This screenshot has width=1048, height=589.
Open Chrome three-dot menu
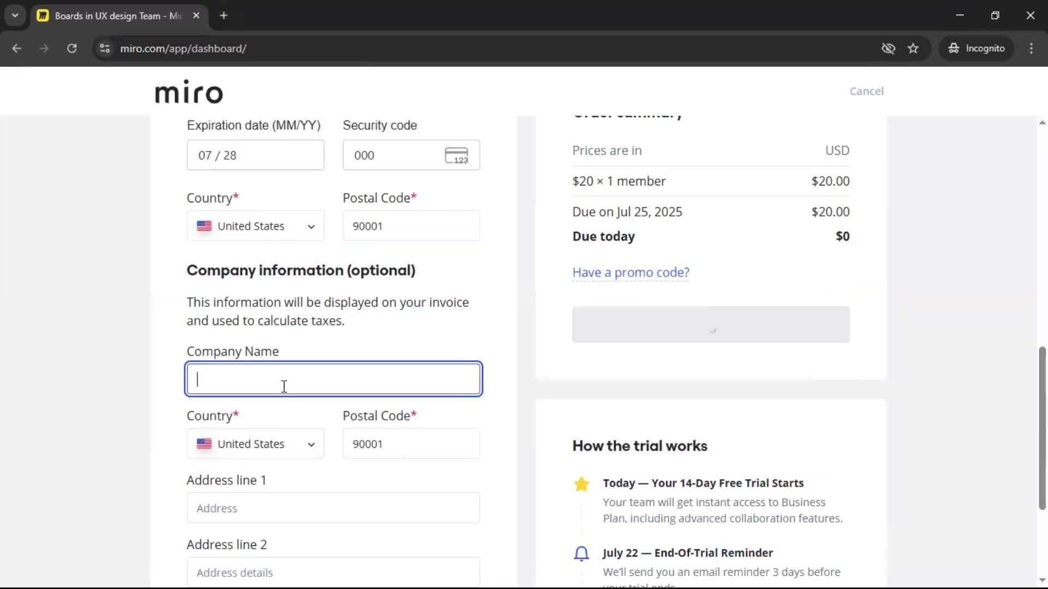pyautogui.click(x=1031, y=49)
